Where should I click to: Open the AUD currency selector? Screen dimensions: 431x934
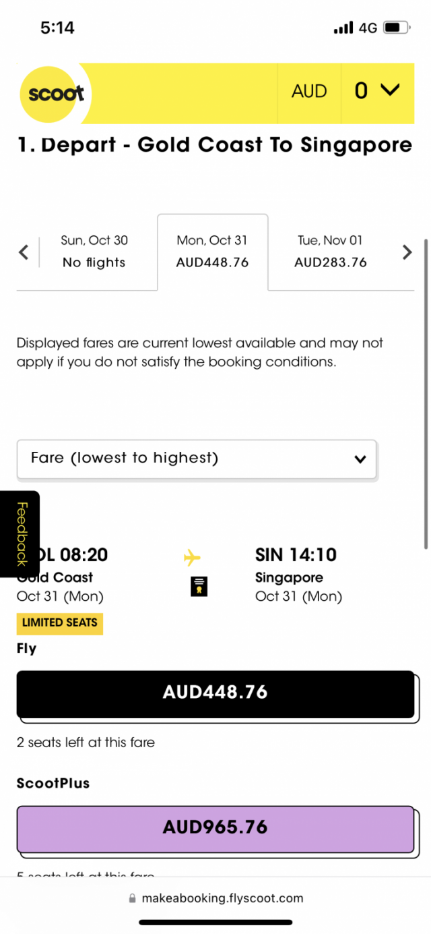(x=309, y=92)
